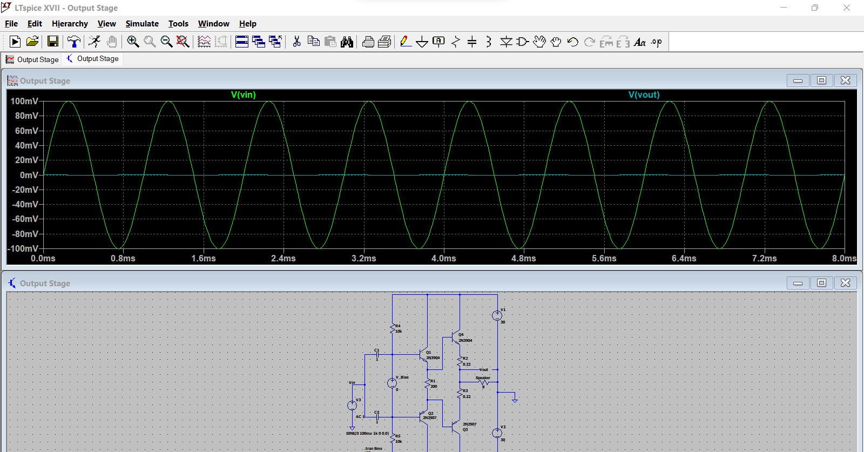
Task: Click the Print Setup icon
Action: point(385,42)
